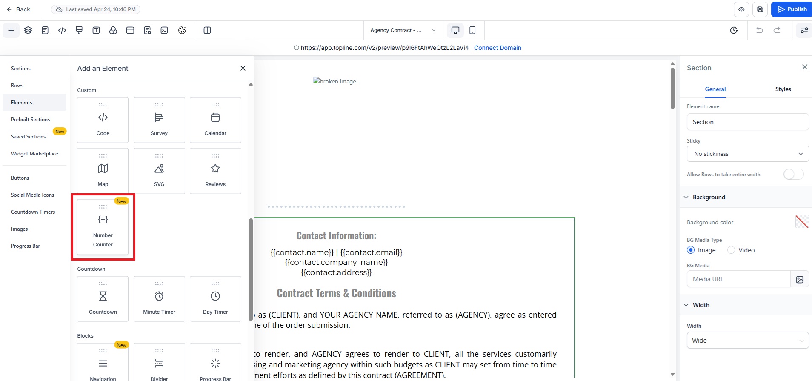Open settings sliders icon
This screenshot has height=381, width=812.
point(804,30)
